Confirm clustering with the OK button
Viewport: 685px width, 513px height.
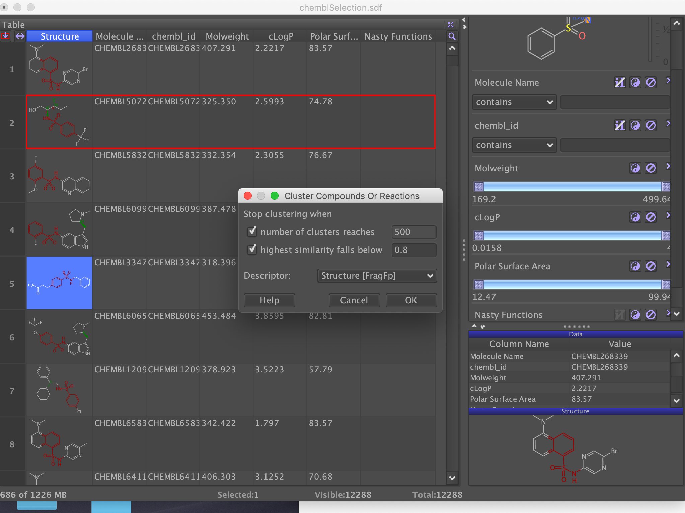411,300
